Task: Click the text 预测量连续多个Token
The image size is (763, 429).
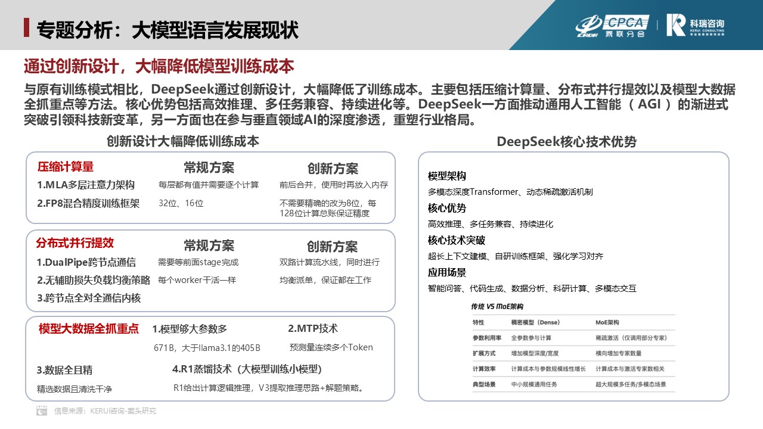Action: pos(331,347)
